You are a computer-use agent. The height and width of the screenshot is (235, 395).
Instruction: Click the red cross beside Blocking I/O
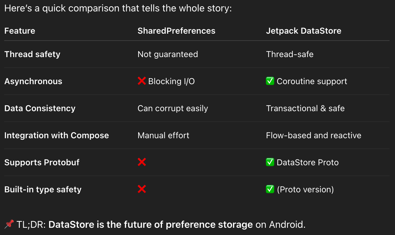coord(142,81)
